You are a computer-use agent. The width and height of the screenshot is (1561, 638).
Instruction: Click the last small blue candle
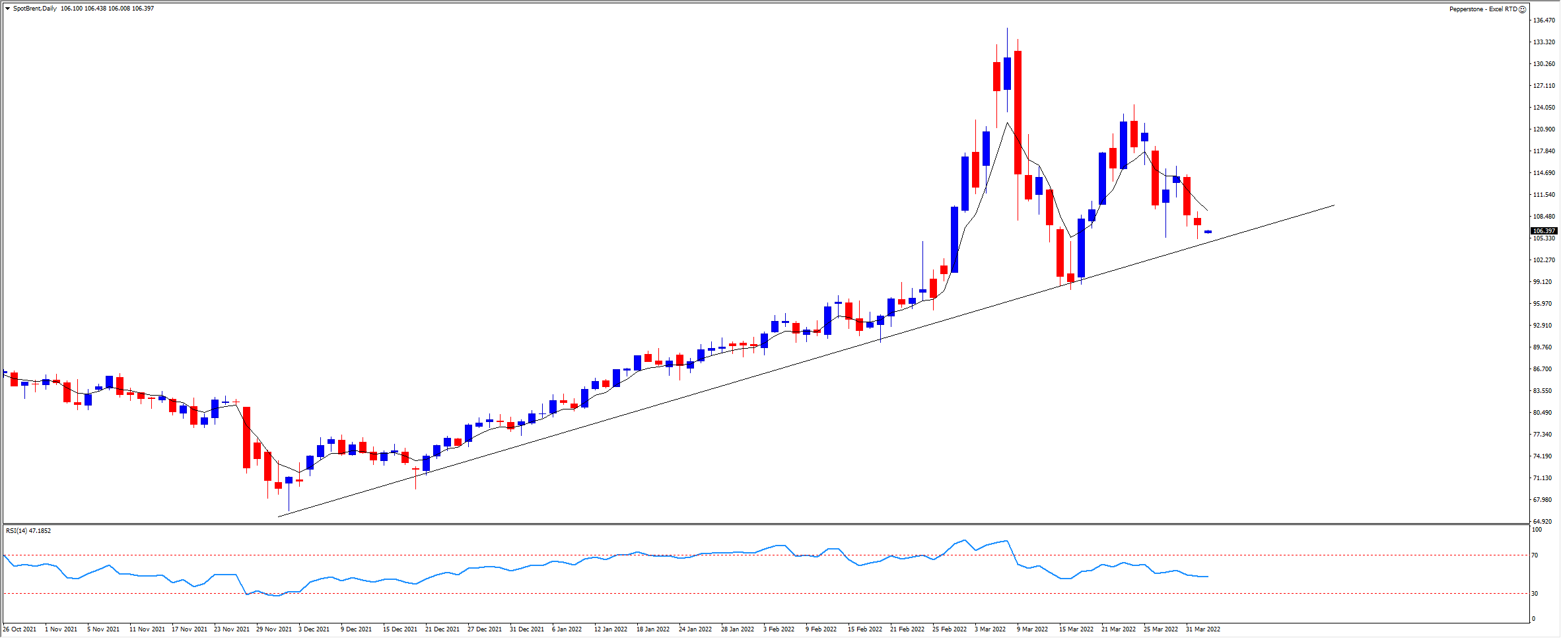click(x=1208, y=232)
